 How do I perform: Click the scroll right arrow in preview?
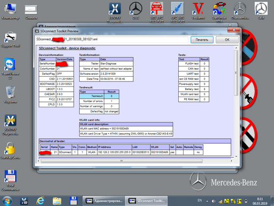232,161
